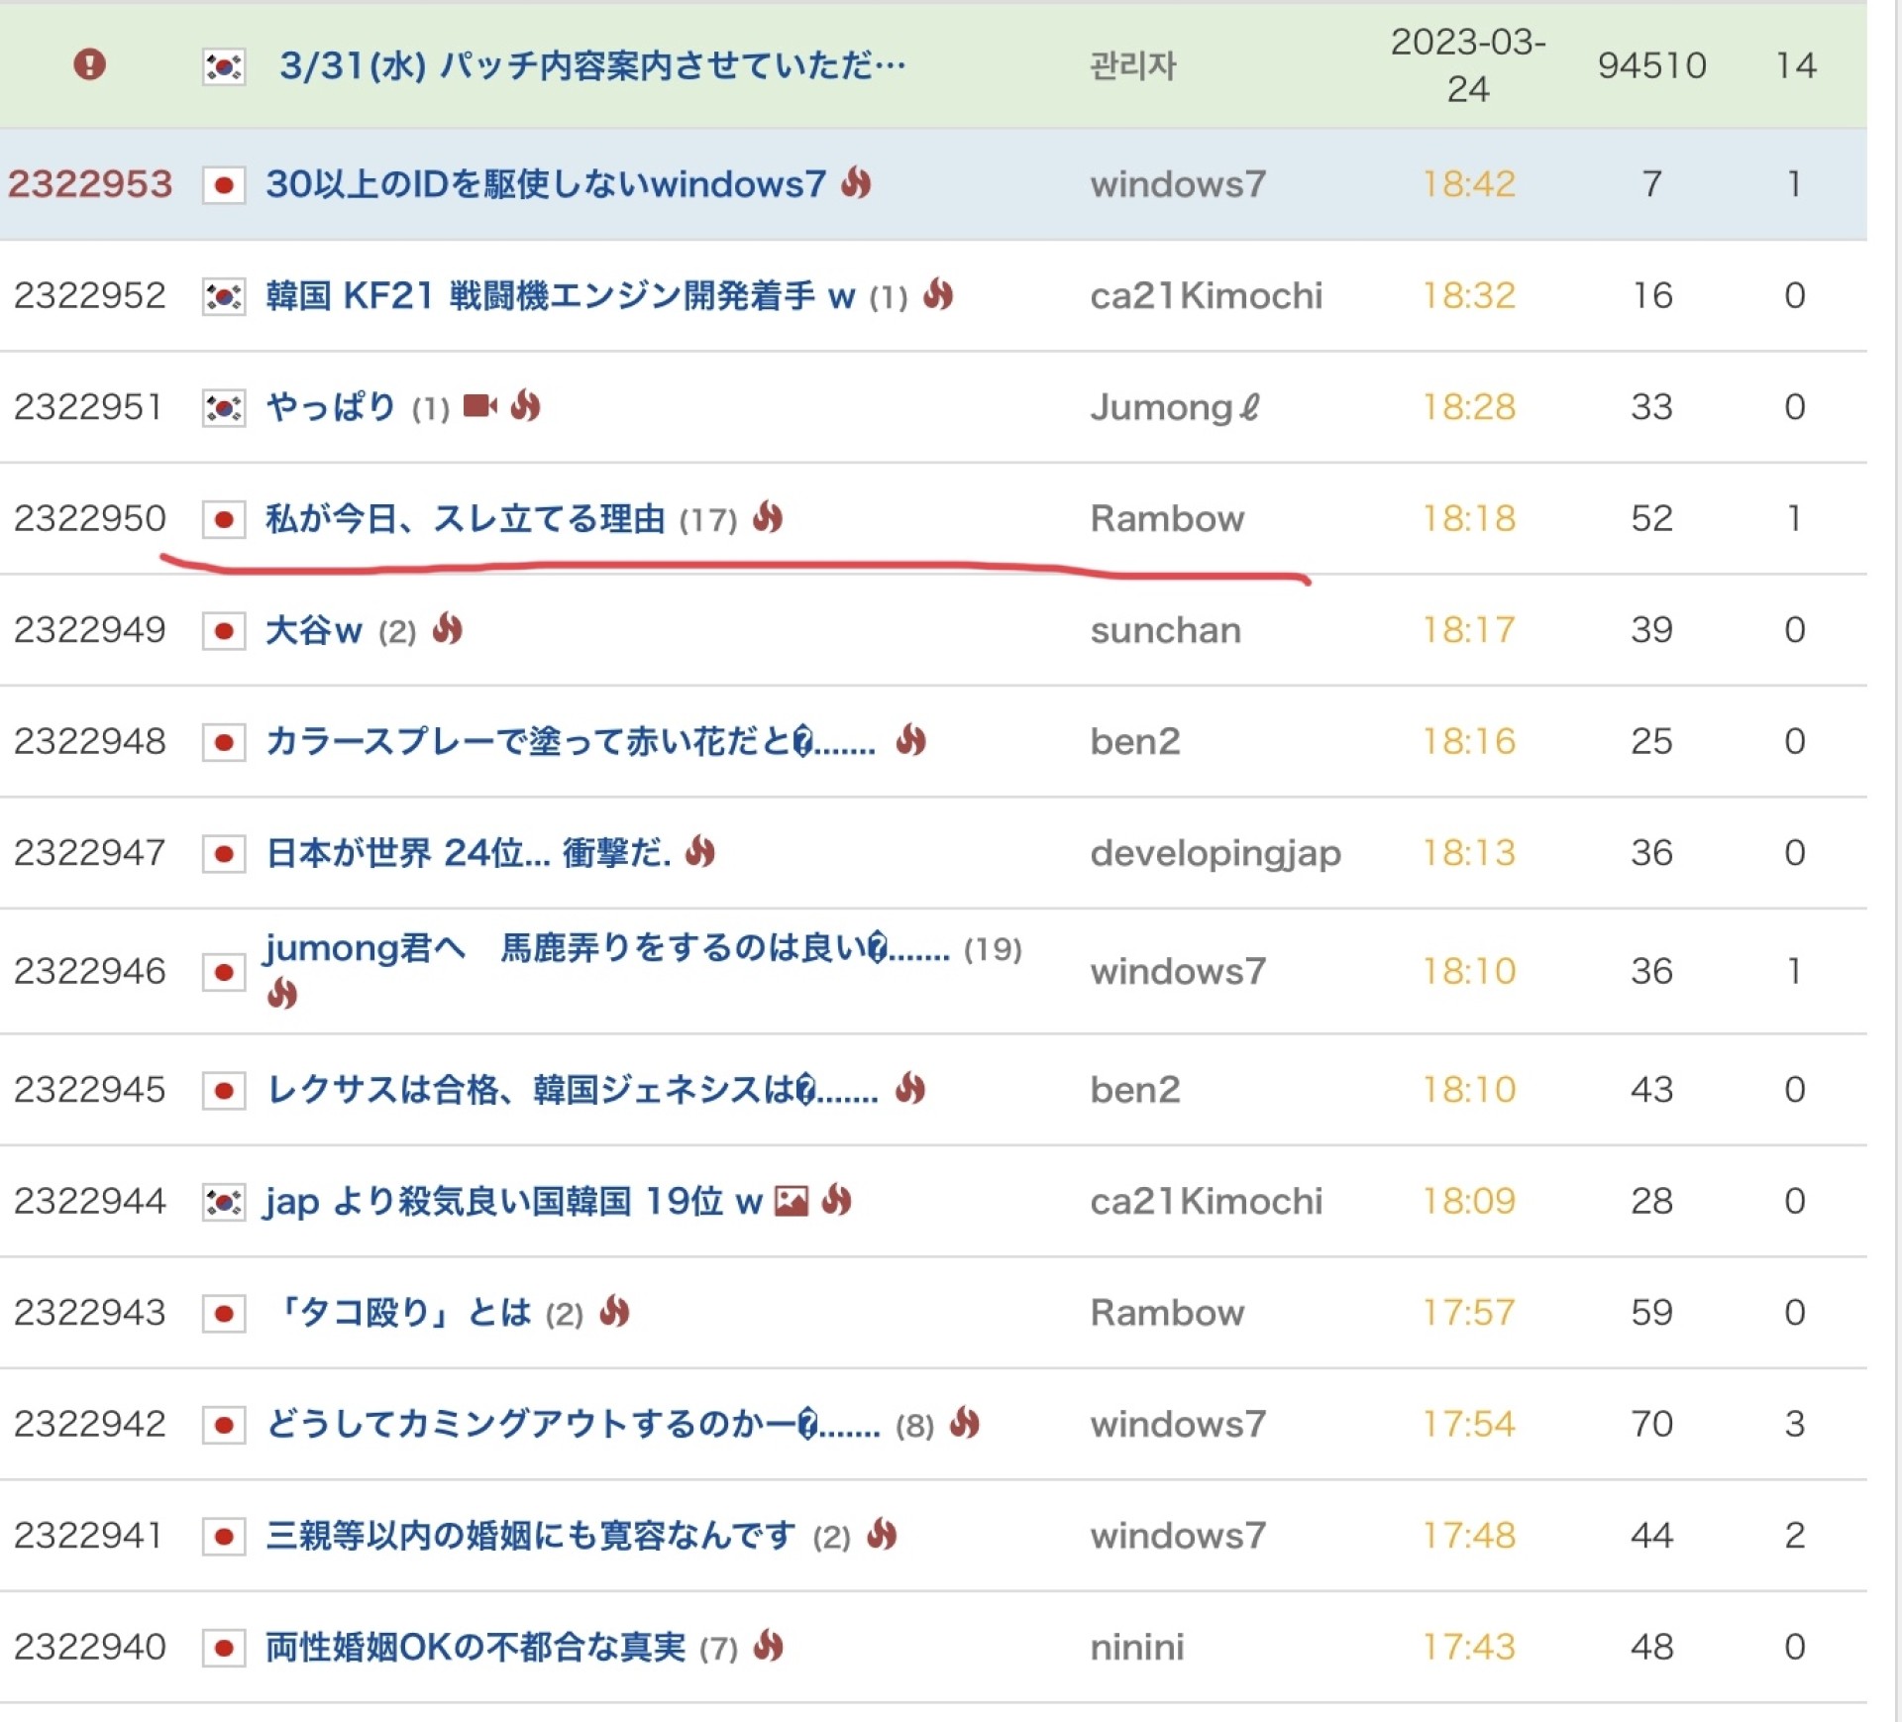Click thread number 2322953

[x=90, y=184]
